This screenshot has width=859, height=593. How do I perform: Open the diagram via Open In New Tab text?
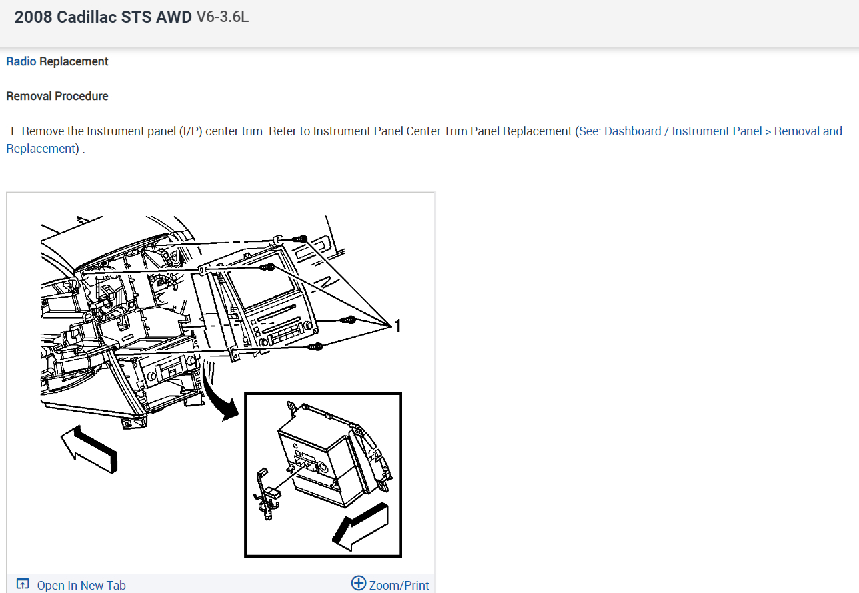pyautogui.click(x=81, y=585)
